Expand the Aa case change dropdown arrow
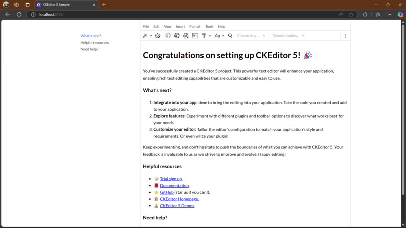 coord(223,36)
